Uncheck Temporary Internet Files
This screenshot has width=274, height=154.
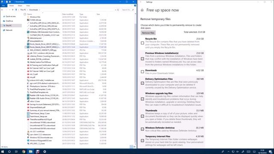click(143, 141)
